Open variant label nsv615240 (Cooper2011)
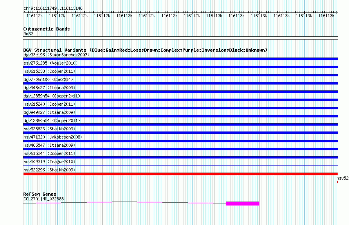This screenshot has width=349, height=225. [49, 104]
